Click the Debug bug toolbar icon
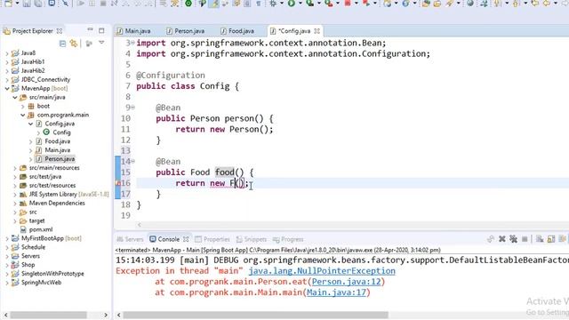The height and width of the screenshot is (320, 569). (x=273, y=4)
